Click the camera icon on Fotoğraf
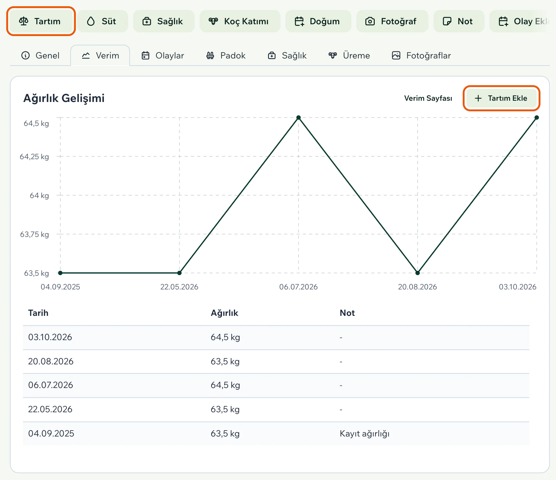This screenshot has height=480, width=556. [370, 21]
